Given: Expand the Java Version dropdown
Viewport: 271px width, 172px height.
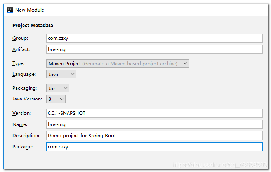Looking at the screenshot, I should 56,99.
